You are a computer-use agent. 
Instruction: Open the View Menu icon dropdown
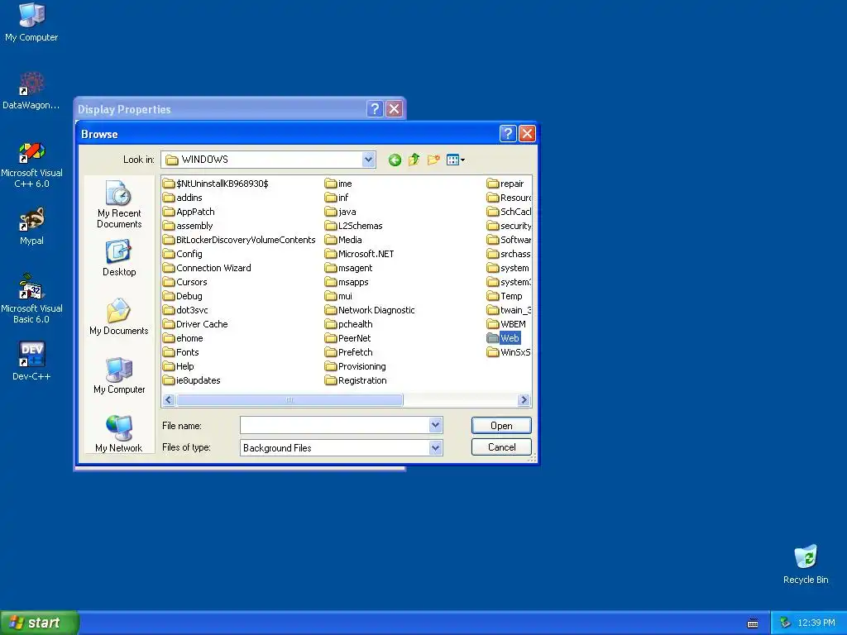pos(456,160)
